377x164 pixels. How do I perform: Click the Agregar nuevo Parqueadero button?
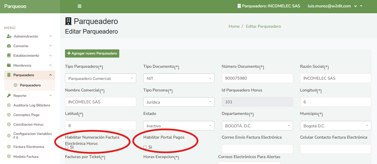(x=92, y=53)
